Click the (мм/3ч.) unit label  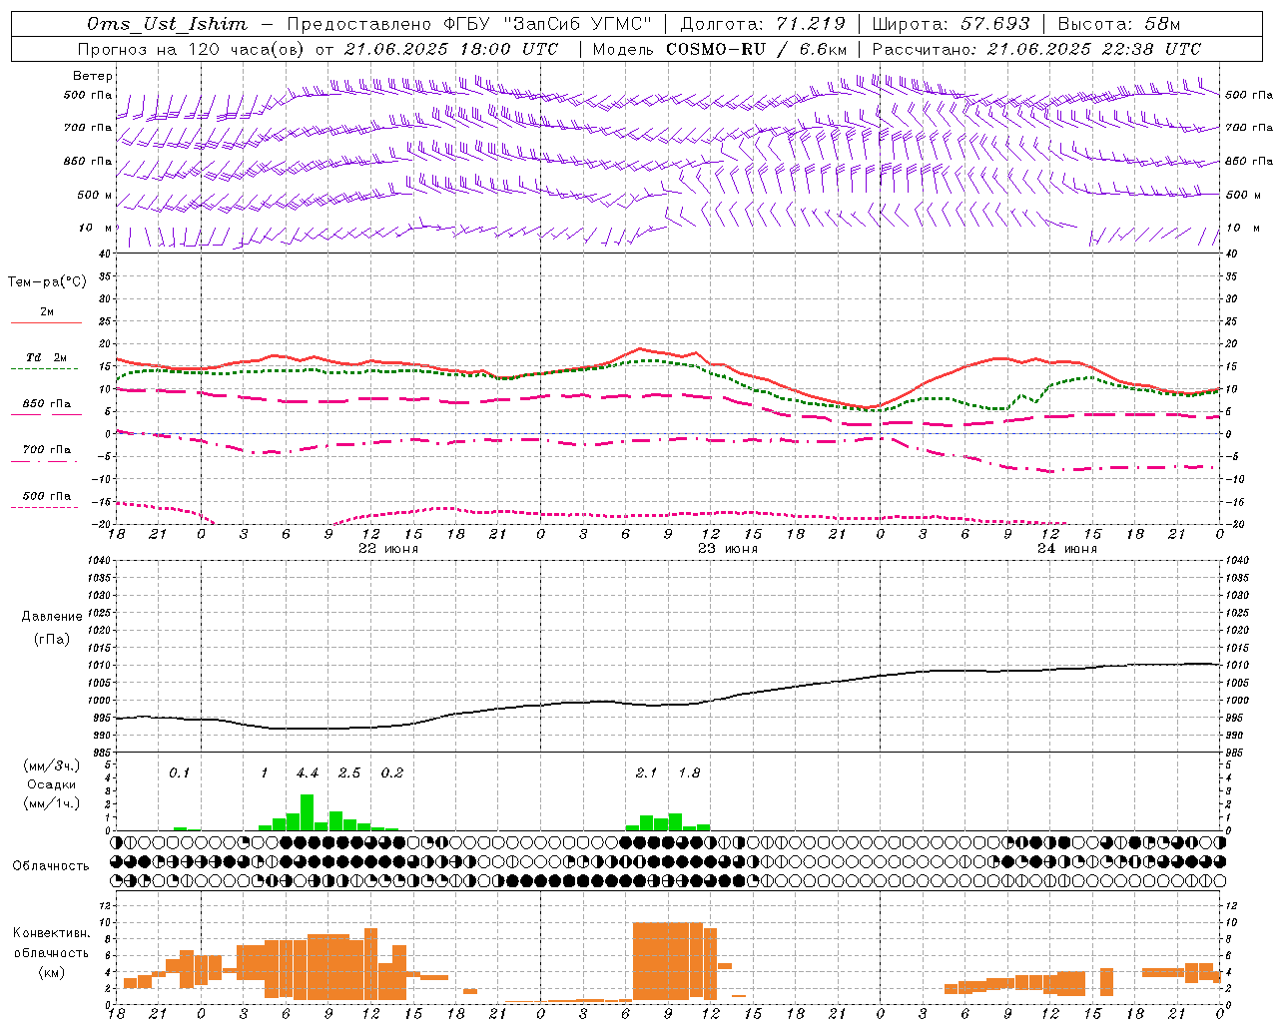tap(51, 766)
